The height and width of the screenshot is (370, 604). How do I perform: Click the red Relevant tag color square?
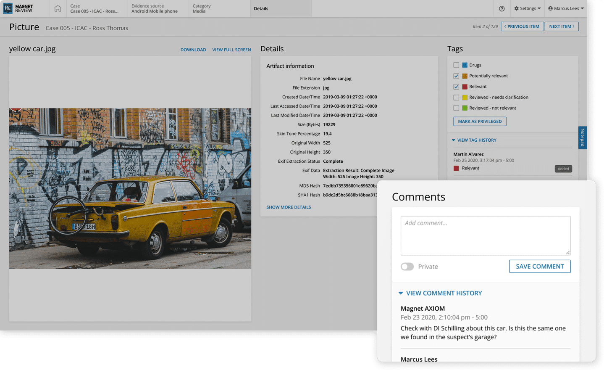pos(465,87)
